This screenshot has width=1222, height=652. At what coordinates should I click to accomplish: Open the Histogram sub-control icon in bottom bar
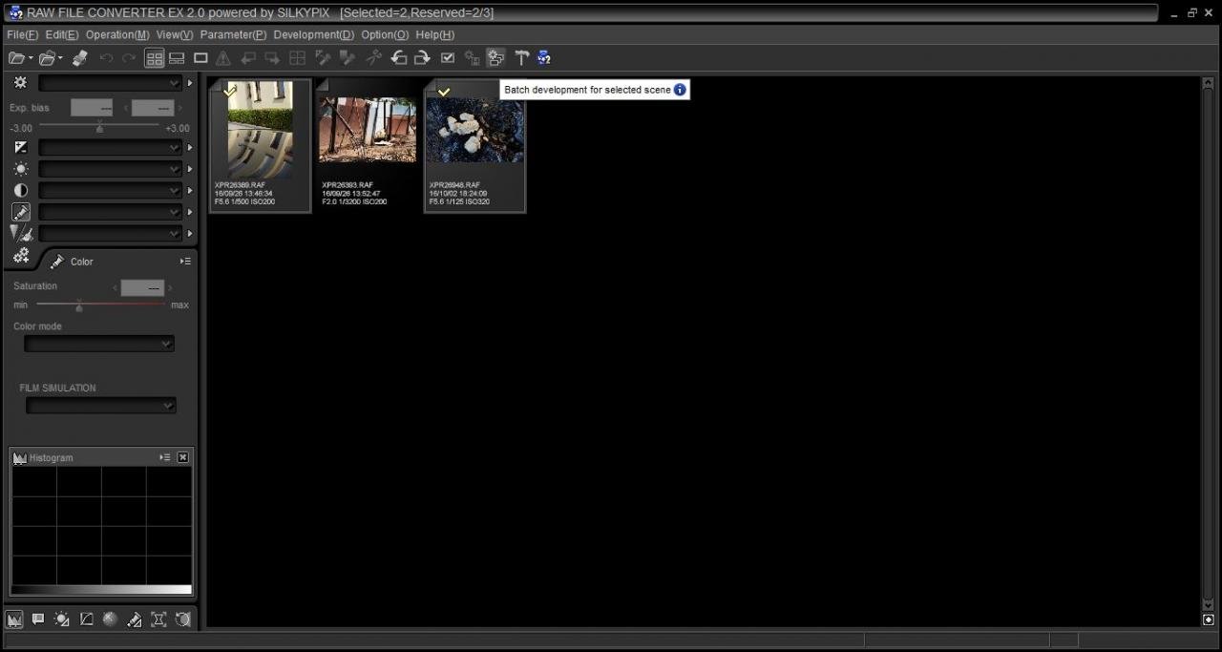[x=15, y=620]
